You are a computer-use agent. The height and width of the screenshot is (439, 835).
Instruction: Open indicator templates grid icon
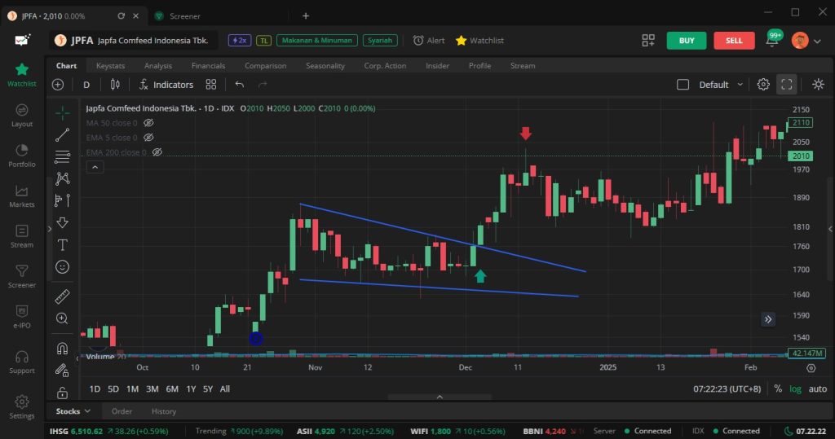(x=211, y=85)
